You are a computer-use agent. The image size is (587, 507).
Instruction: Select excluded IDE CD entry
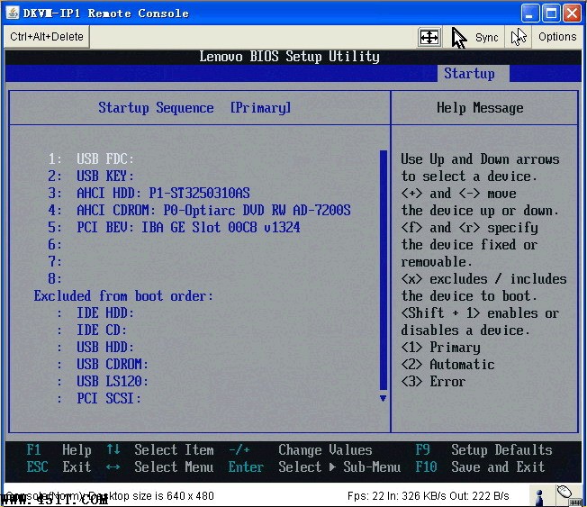tap(92, 330)
